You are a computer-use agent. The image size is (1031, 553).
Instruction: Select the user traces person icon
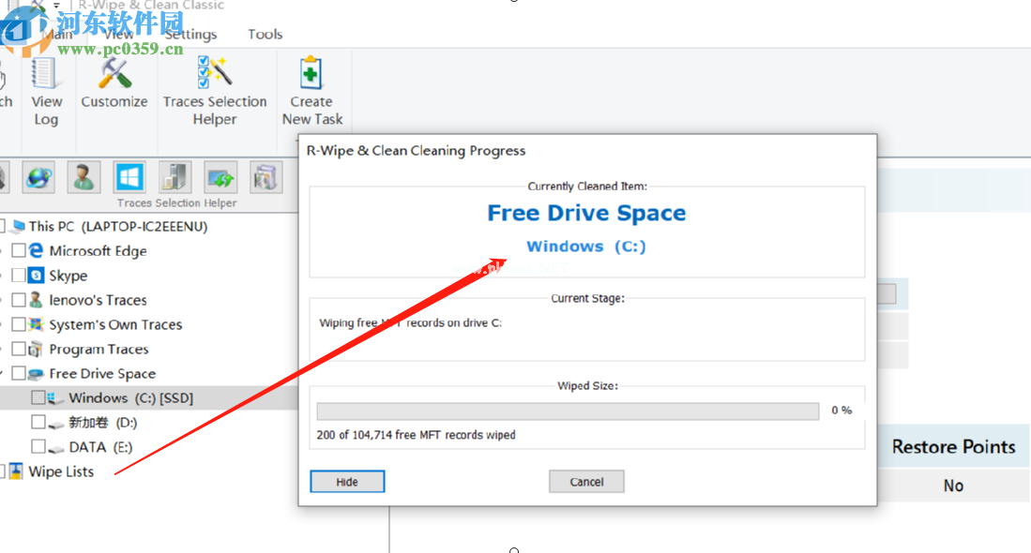[84, 176]
